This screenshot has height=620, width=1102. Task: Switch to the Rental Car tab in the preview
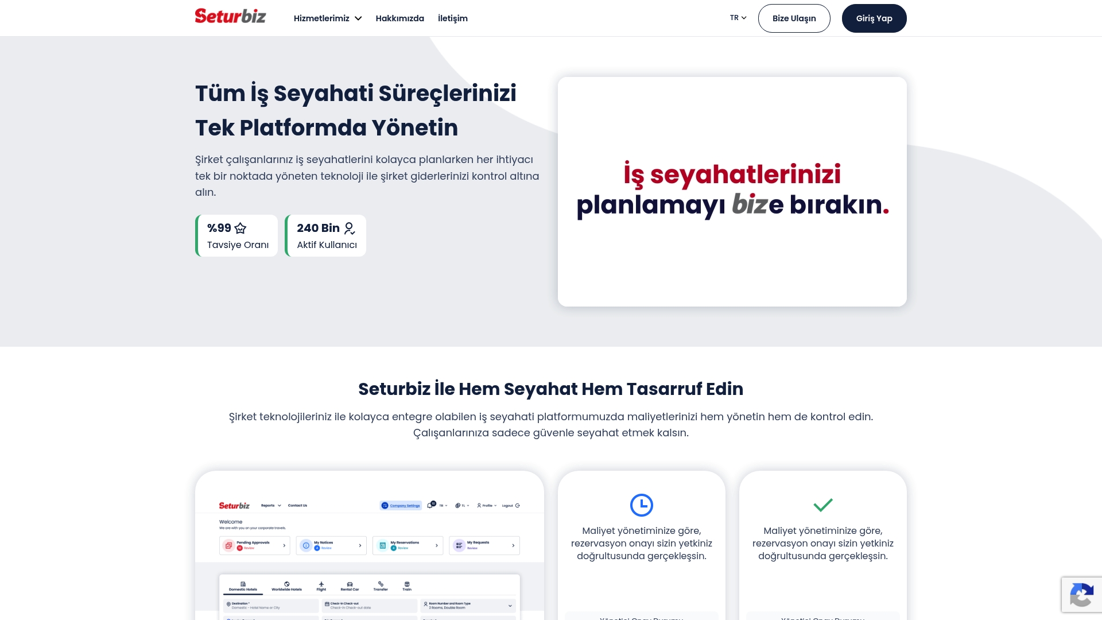tap(350, 586)
